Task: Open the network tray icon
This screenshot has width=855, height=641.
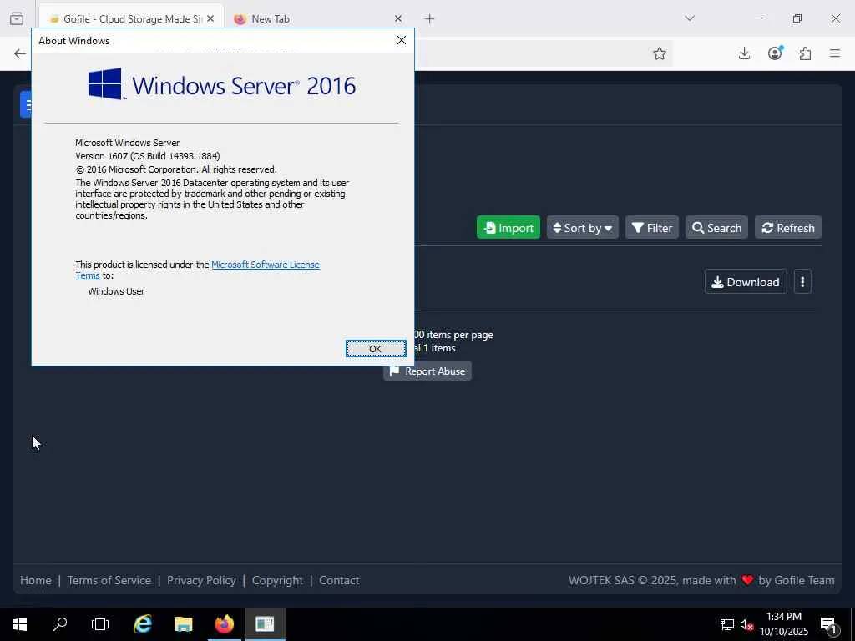Action: pyautogui.click(x=727, y=624)
